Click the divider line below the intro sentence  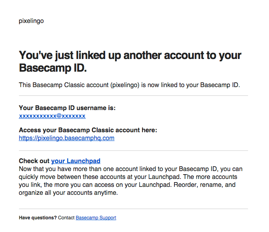pyautogui.click(x=133, y=96)
